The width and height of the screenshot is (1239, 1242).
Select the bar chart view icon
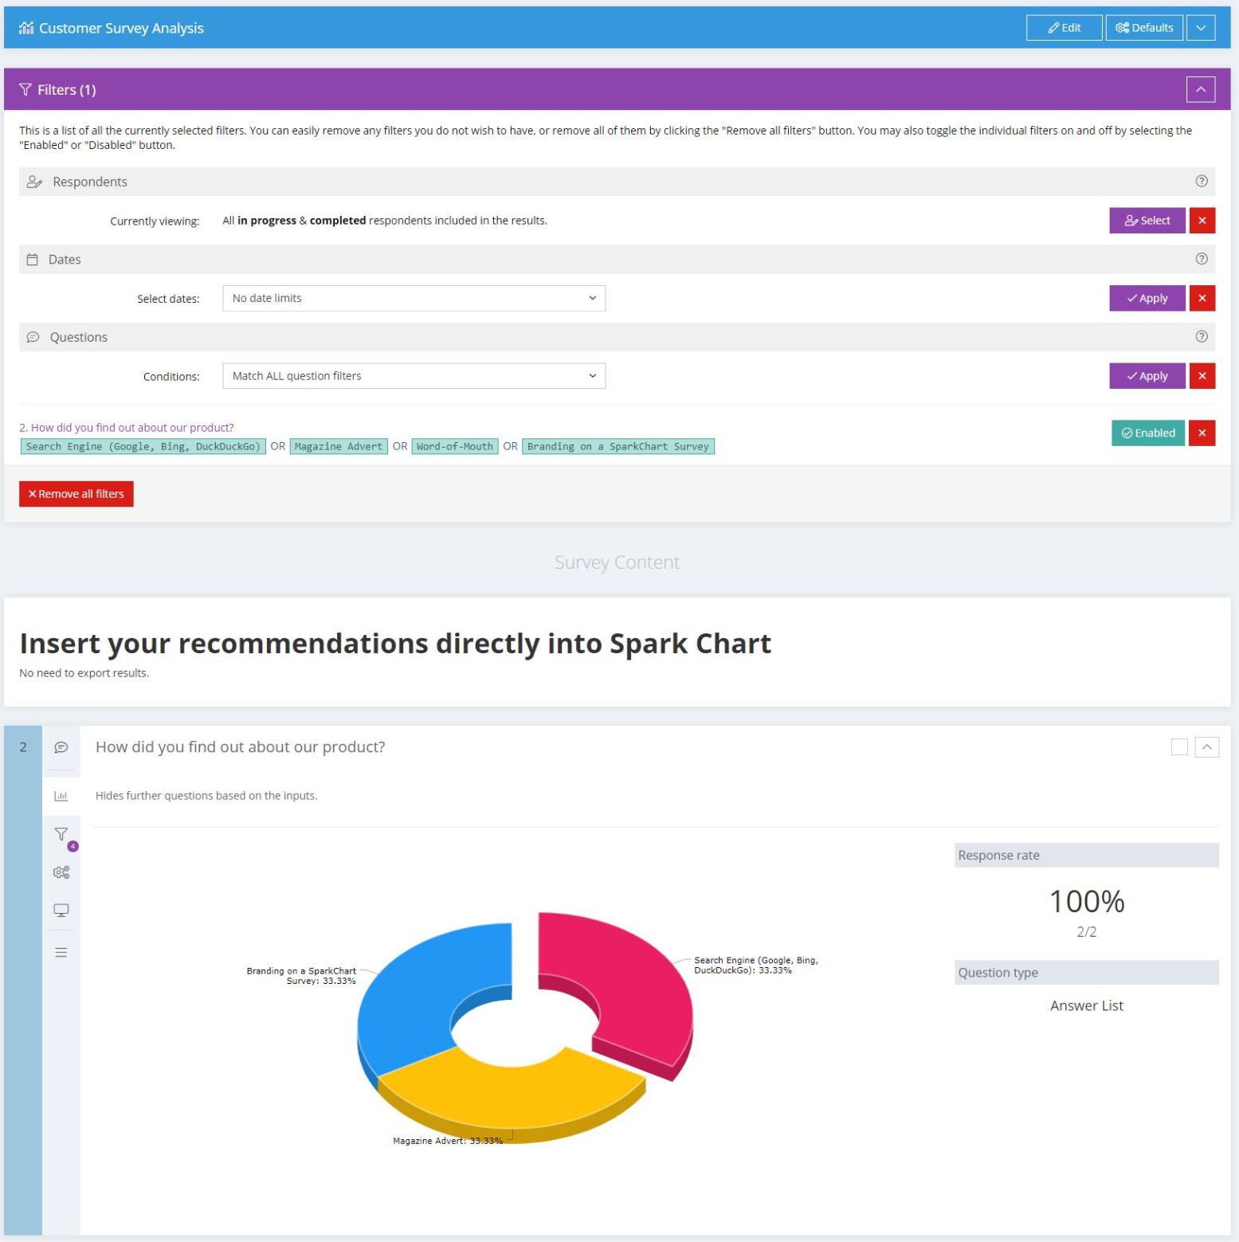[x=61, y=796]
